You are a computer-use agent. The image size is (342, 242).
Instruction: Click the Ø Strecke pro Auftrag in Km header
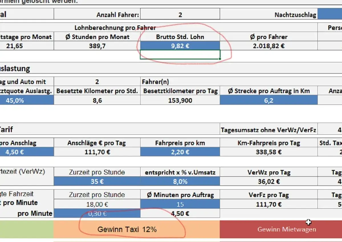[268, 91]
